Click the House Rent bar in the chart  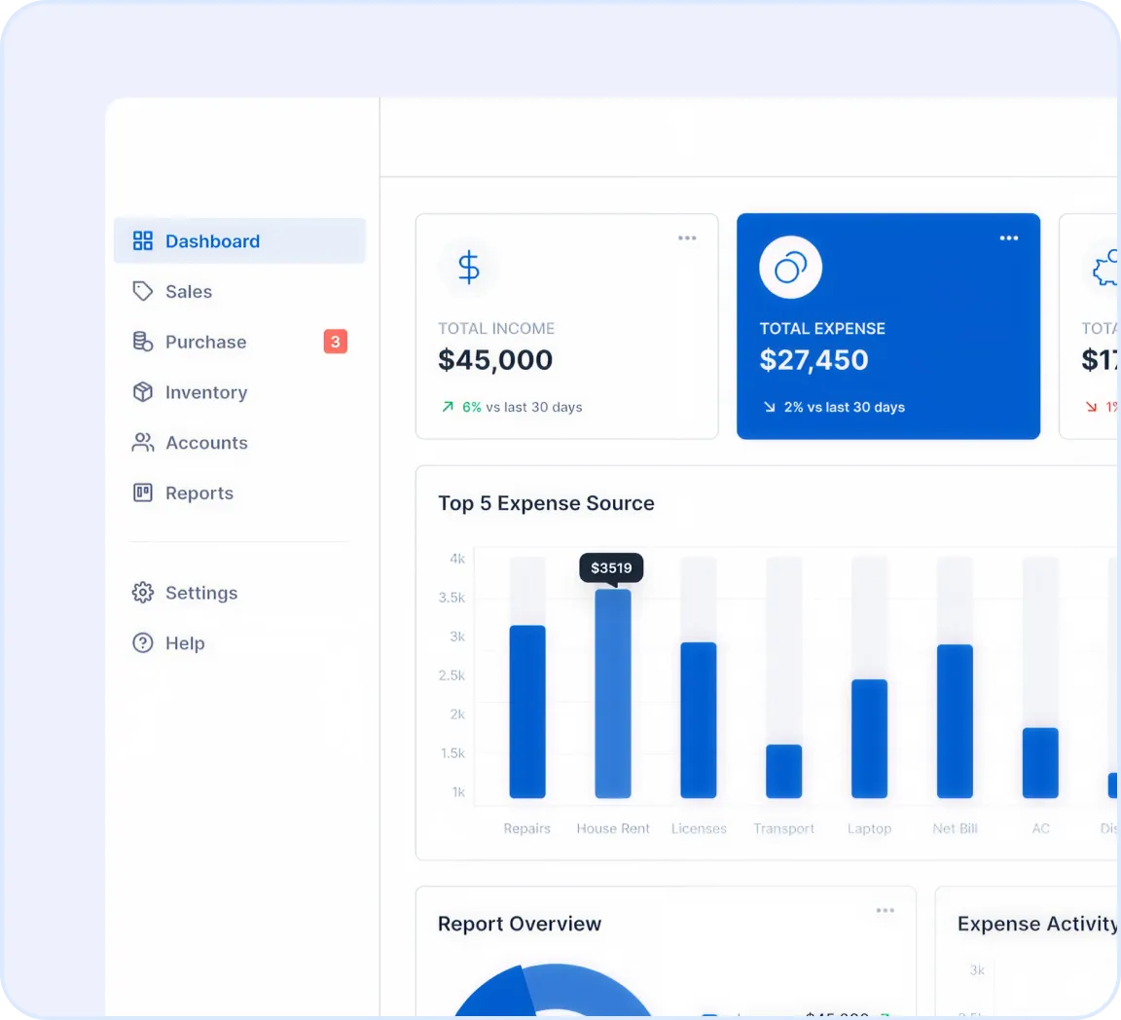613,693
